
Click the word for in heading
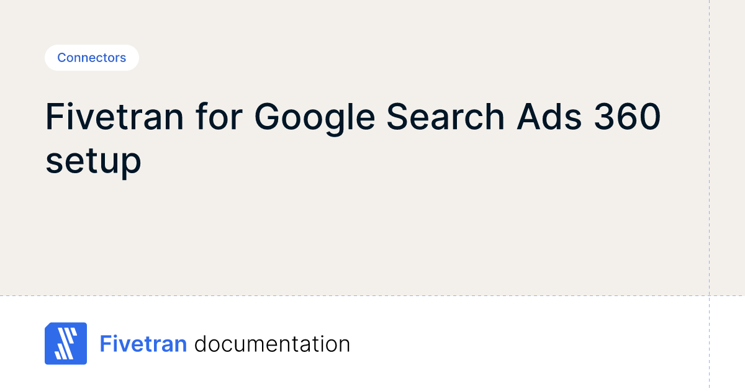pos(218,117)
